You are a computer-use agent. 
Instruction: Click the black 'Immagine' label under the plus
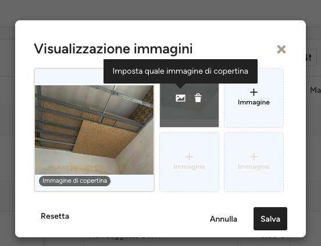(x=254, y=102)
